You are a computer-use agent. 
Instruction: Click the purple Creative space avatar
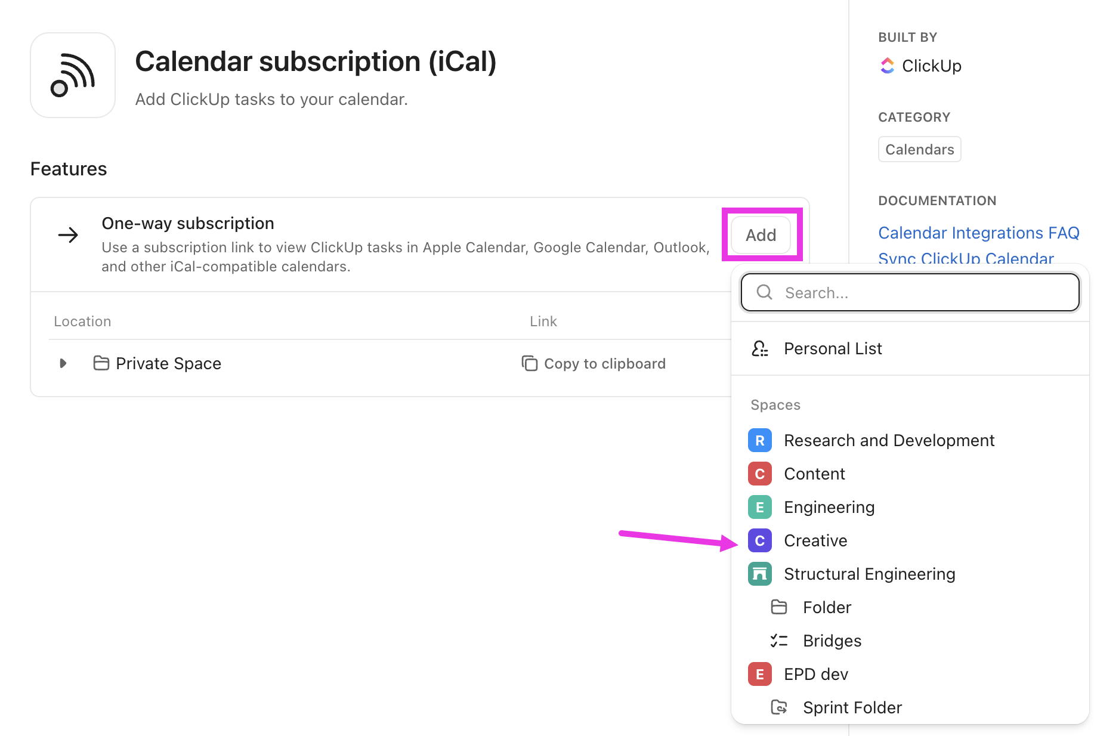click(760, 540)
